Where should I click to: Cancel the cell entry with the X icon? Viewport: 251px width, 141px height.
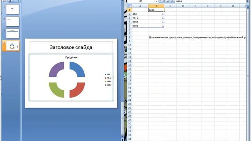click(164, 1)
